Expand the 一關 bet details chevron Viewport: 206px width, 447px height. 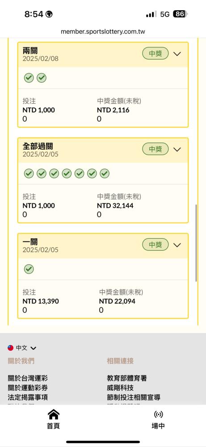(177, 245)
